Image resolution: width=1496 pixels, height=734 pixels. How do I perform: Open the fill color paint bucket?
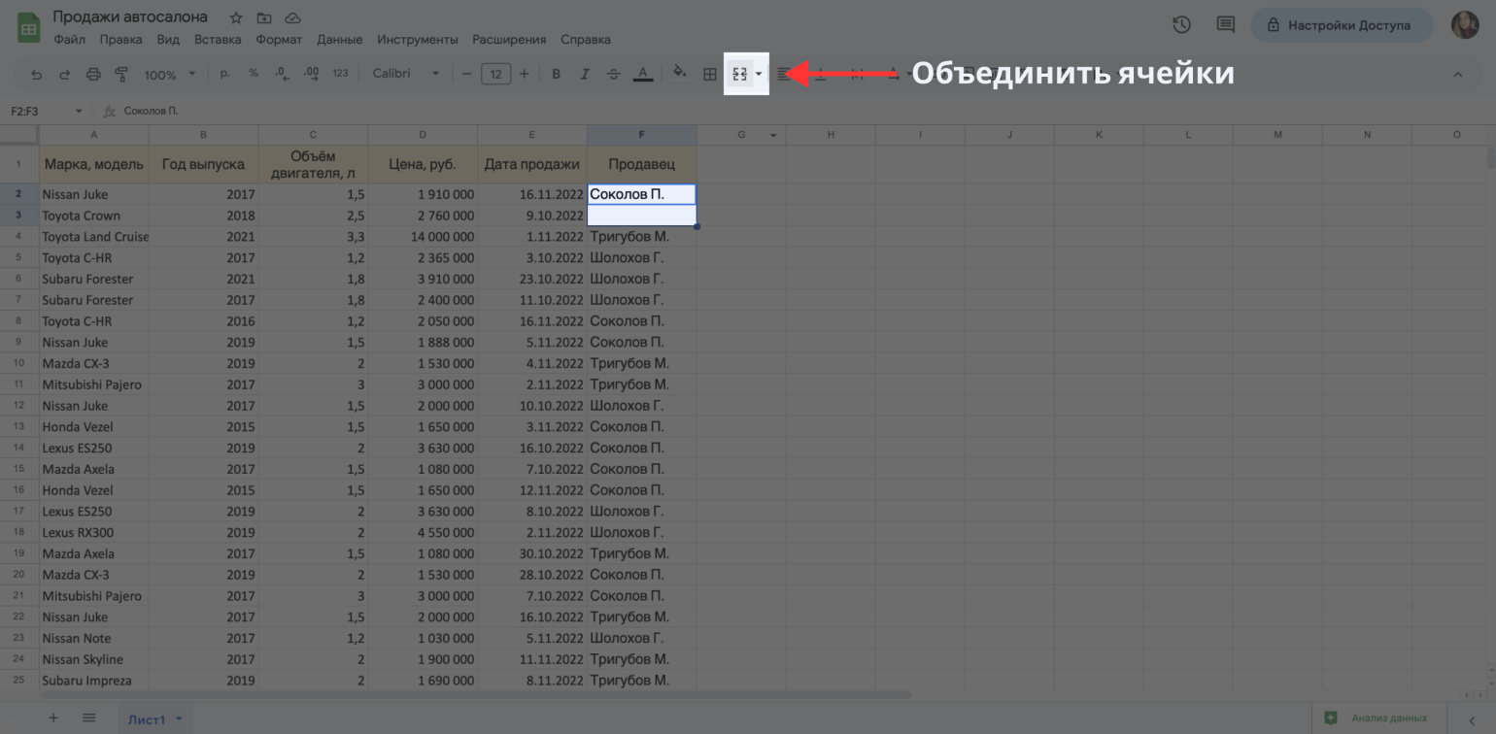point(680,73)
